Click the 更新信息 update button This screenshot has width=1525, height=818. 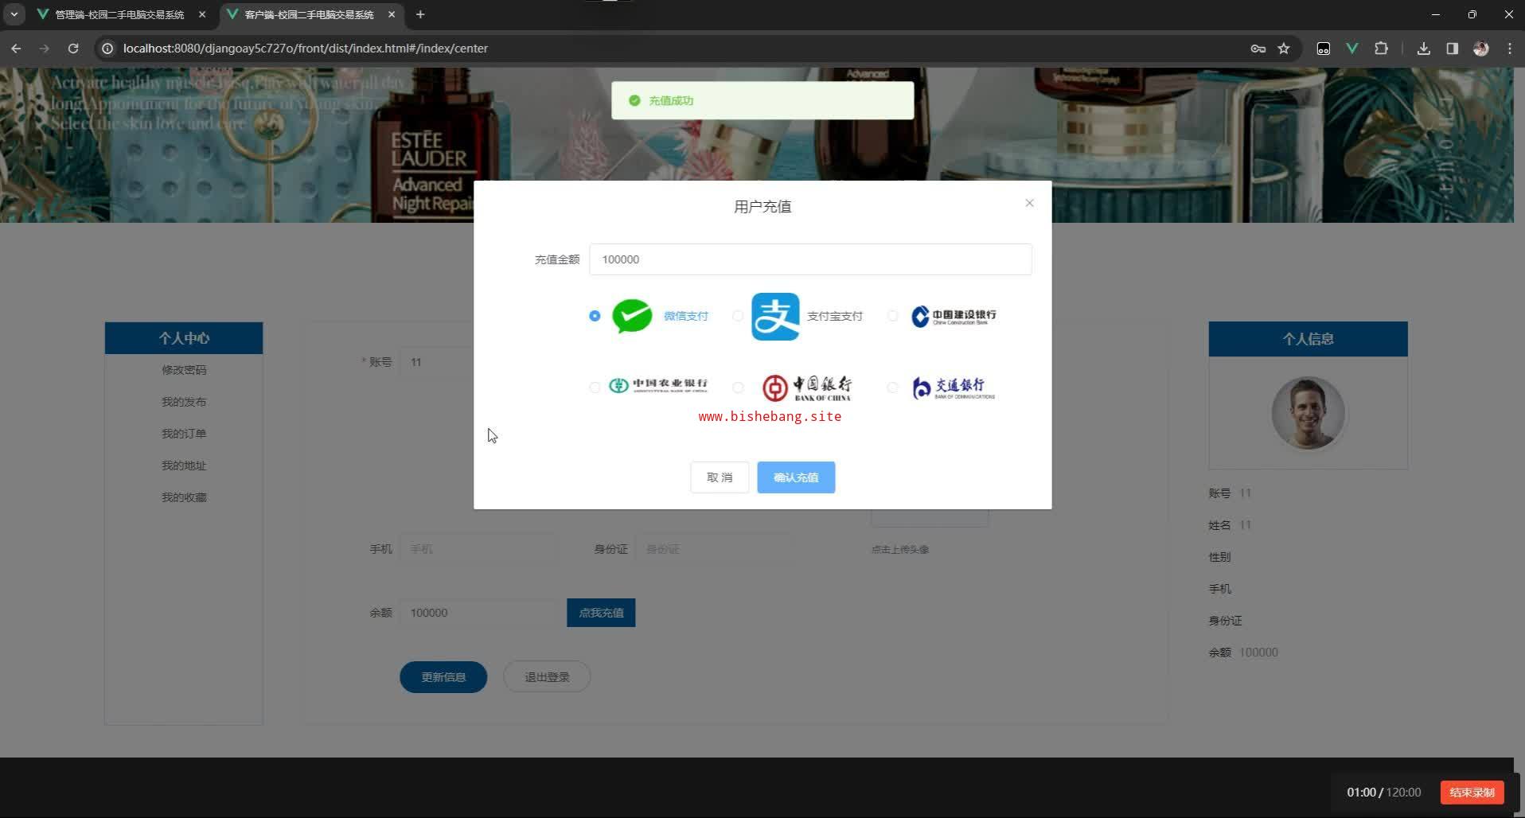pos(443,677)
